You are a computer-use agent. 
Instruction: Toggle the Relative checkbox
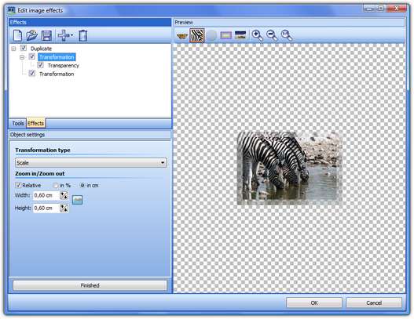click(18, 185)
